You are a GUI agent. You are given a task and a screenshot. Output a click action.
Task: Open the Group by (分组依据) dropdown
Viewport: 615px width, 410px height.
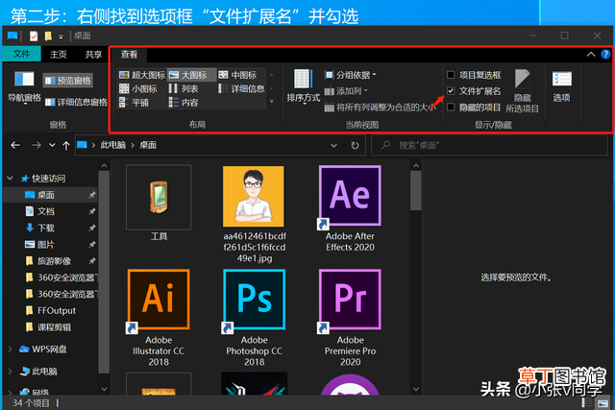coord(350,75)
